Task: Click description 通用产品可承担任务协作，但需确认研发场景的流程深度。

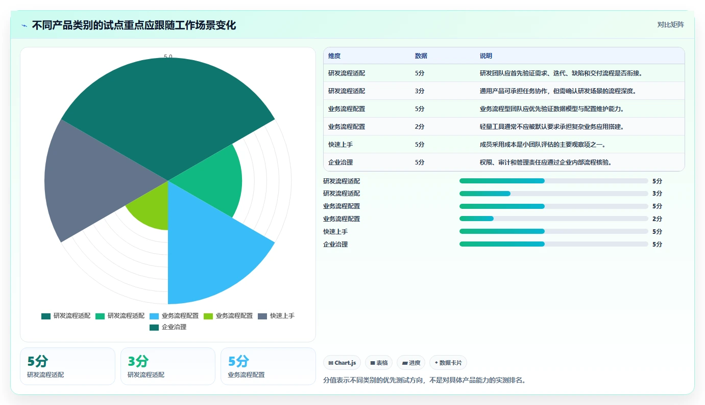Action: click(558, 91)
